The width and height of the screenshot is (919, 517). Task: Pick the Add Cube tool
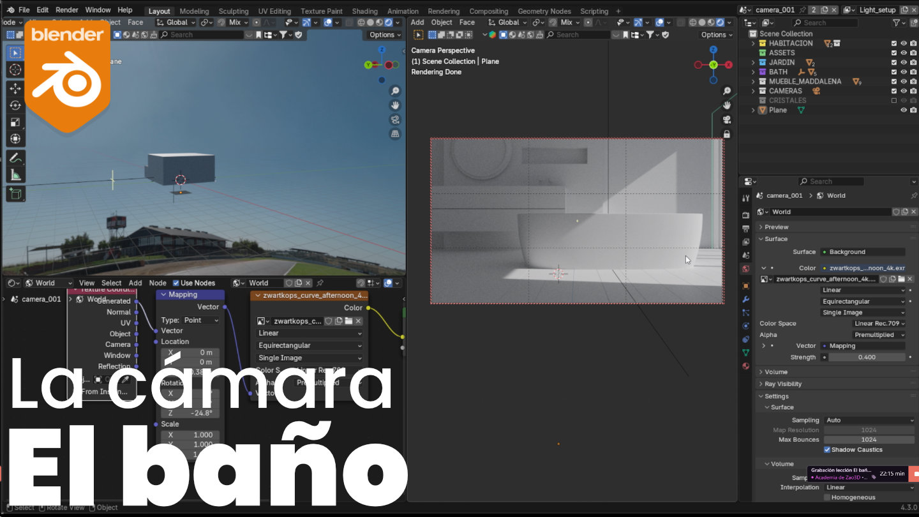tap(15, 193)
